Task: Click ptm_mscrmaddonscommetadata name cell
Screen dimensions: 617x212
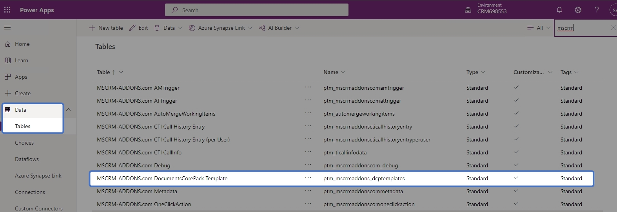Action: pyautogui.click(x=363, y=191)
